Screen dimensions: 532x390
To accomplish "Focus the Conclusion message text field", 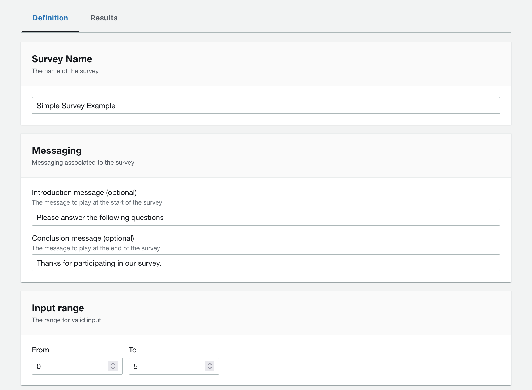I will tap(266, 263).
